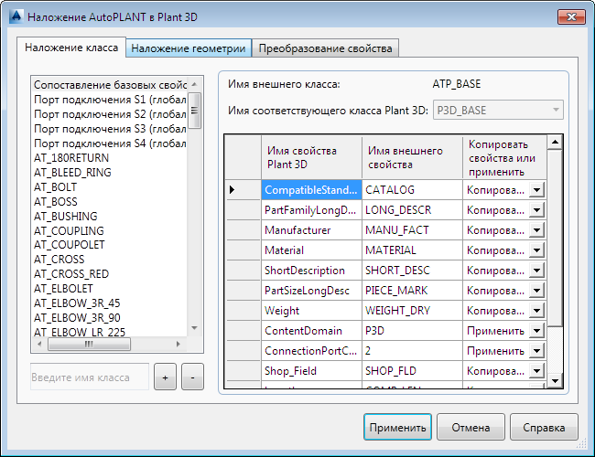Select Порт подключения S4 list item
This screenshot has width=595, height=457.
point(110,143)
